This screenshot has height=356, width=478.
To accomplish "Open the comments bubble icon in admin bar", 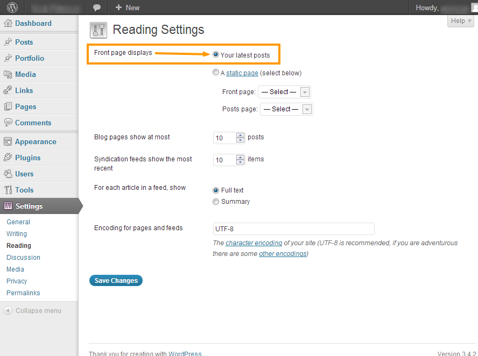I will click(97, 8).
